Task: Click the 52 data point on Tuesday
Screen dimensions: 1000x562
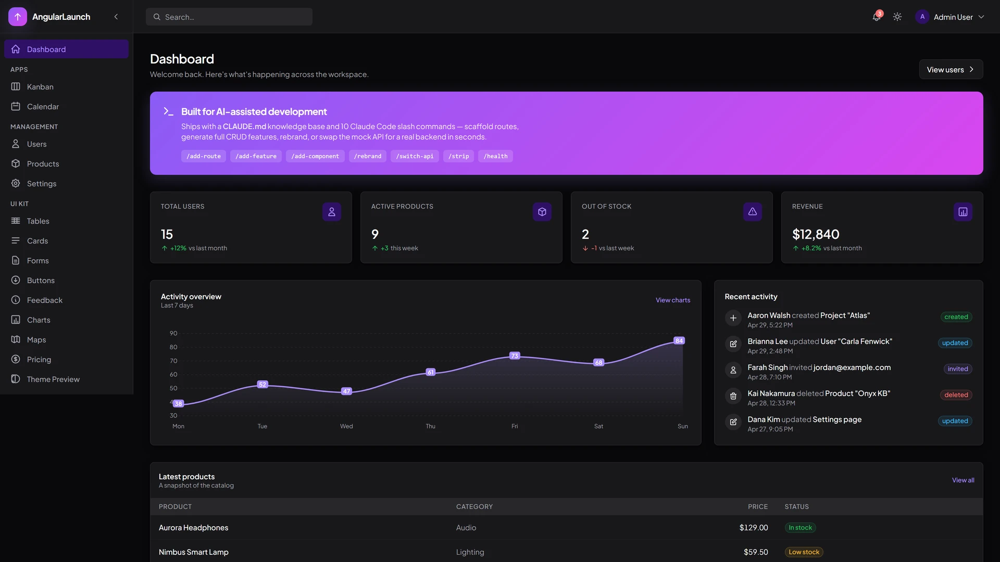Action: [x=262, y=385]
